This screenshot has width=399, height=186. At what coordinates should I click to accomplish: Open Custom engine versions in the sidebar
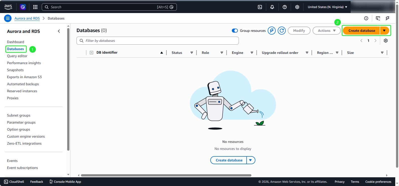pos(26,136)
